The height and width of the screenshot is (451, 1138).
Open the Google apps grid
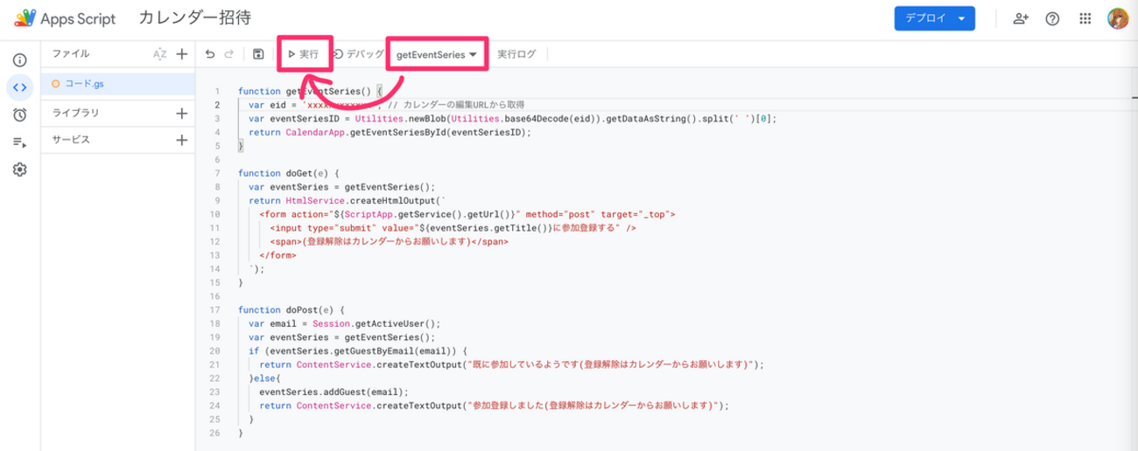click(x=1085, y=18)
